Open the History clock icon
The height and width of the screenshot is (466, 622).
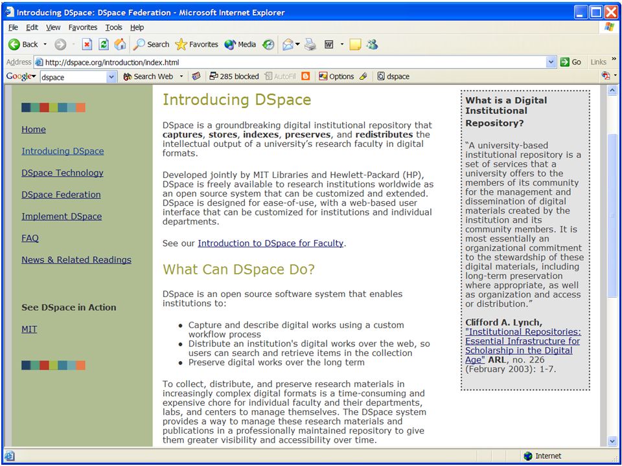pyautogui.click(x=268, y=45)
